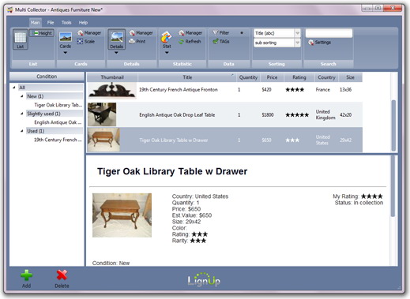Click the France country cell
The width and height of the screenshot is (410, 299).
coord(322,90)
